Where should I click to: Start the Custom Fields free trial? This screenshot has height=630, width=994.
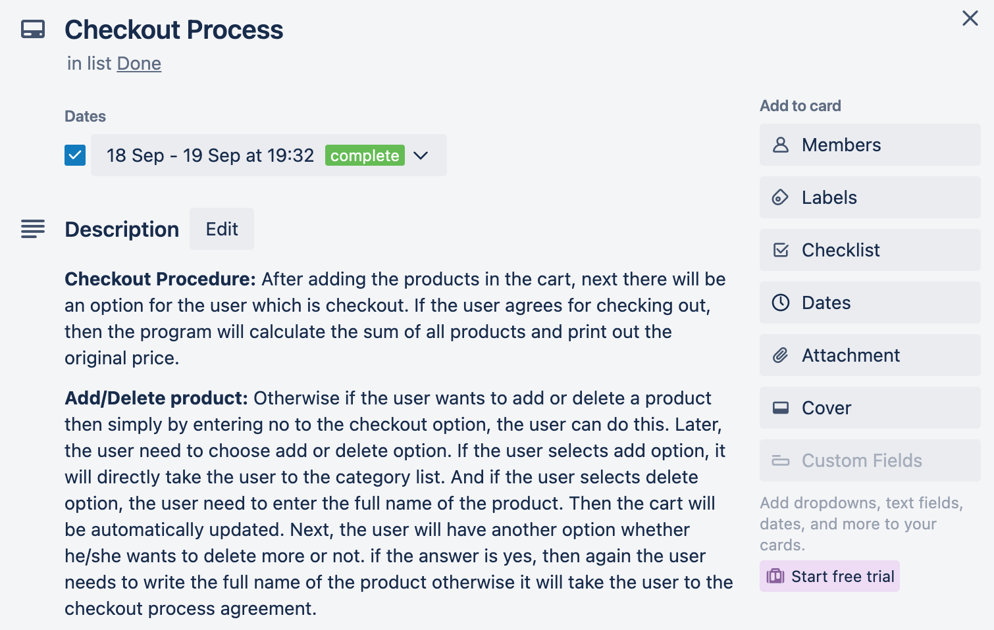(829, 576)
